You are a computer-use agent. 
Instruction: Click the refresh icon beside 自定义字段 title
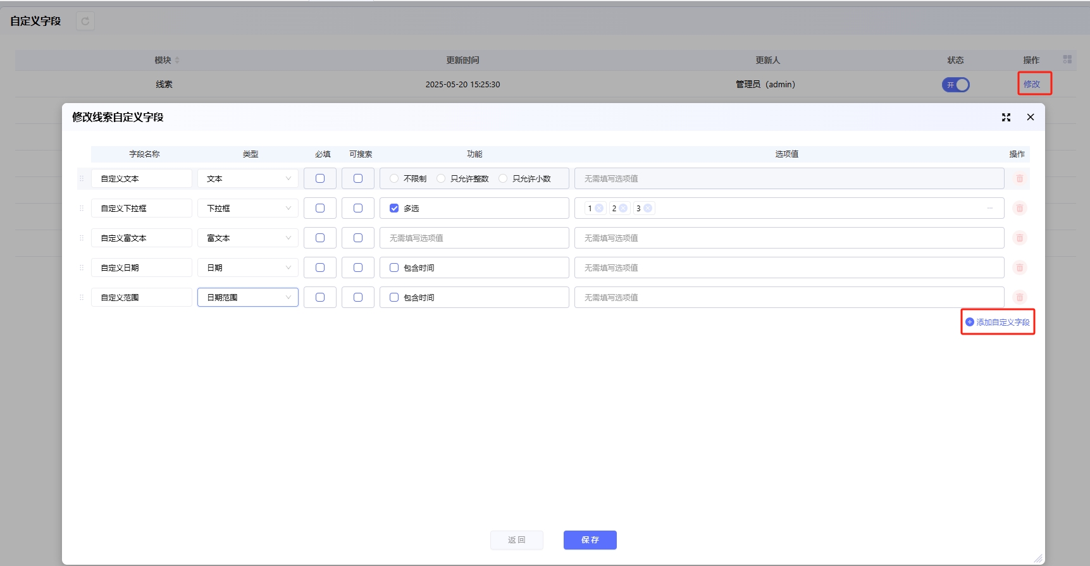click(85, 22)
